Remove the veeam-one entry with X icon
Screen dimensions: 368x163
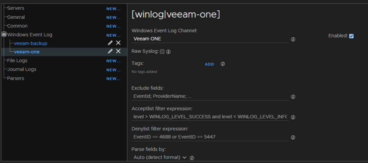point(118,51)
